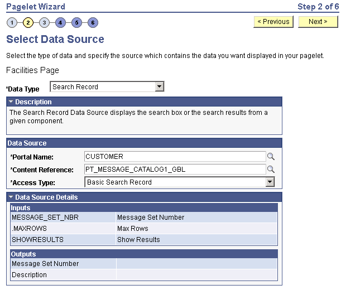
Task: Collapse the Description section
Action: 11,101
